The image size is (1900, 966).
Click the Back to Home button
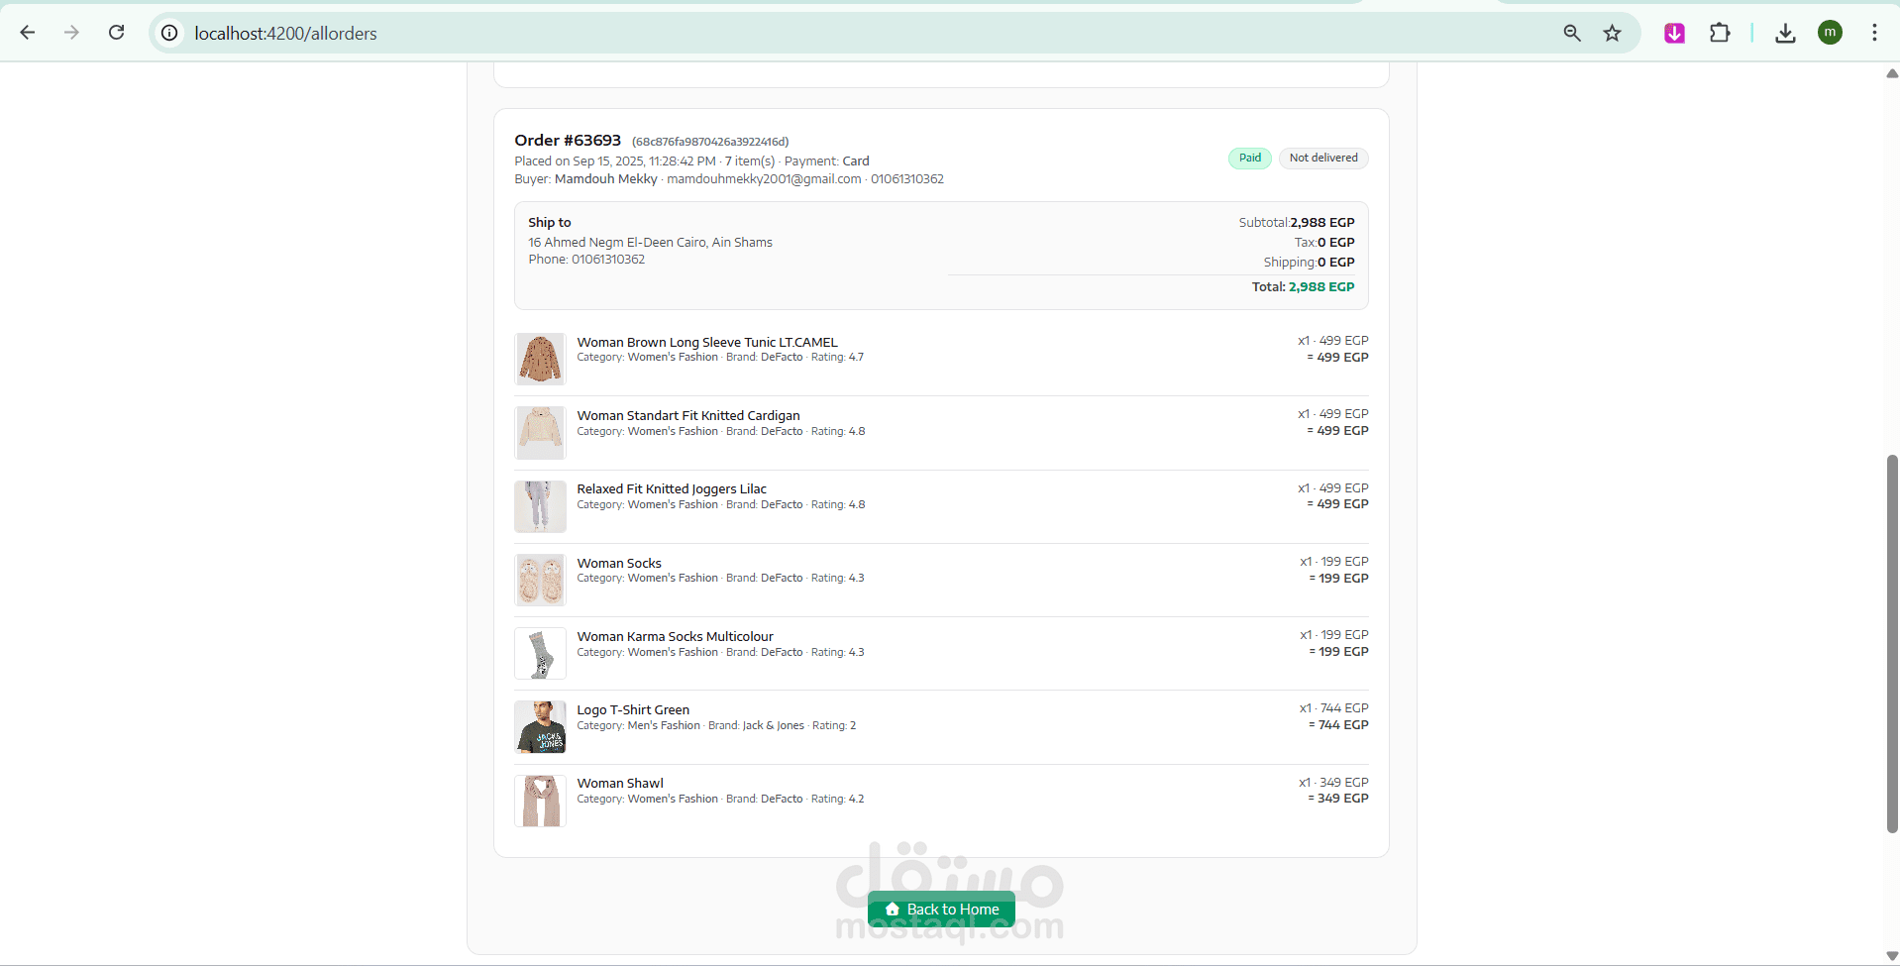pos(941,910)
